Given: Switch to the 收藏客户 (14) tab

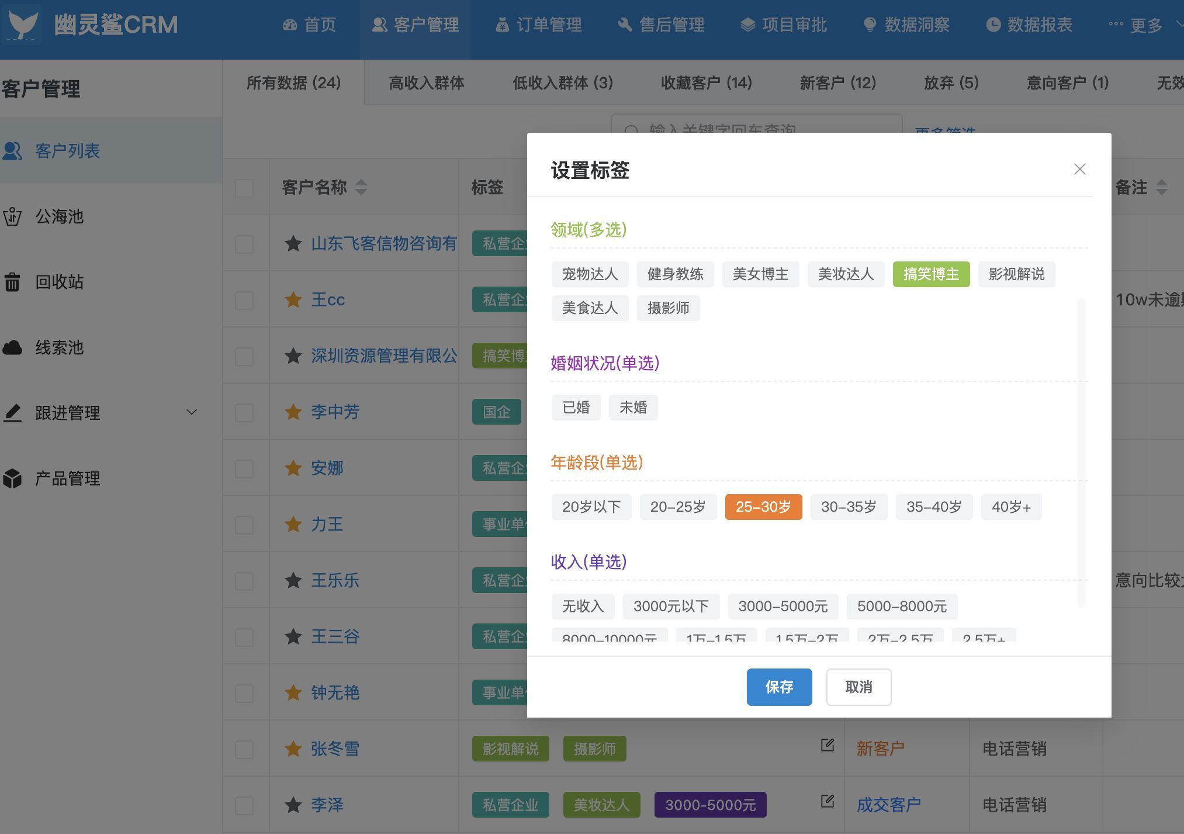Looking at the screenshot, I should coord(707,83).
